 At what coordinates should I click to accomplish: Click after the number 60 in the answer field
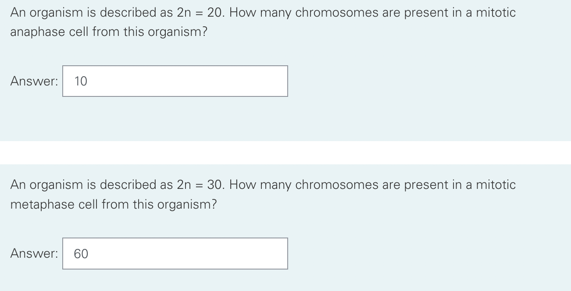click(92, 253)
